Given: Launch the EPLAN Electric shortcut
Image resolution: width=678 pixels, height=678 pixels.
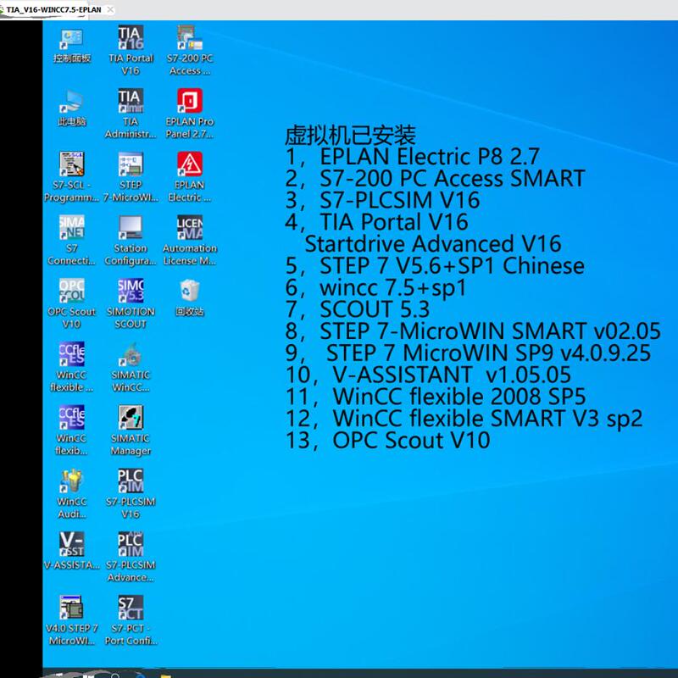Looking at the screenshot, I should [x=190, y=177].
